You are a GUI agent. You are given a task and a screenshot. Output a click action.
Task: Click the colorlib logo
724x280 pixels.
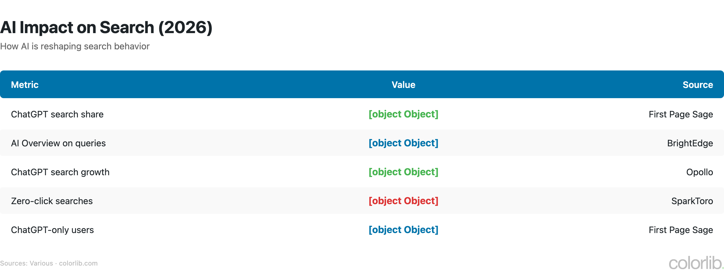point(695,263)
